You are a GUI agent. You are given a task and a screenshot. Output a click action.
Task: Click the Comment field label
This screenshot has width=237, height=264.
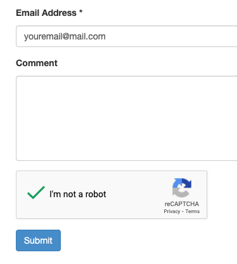coord(37,63)
